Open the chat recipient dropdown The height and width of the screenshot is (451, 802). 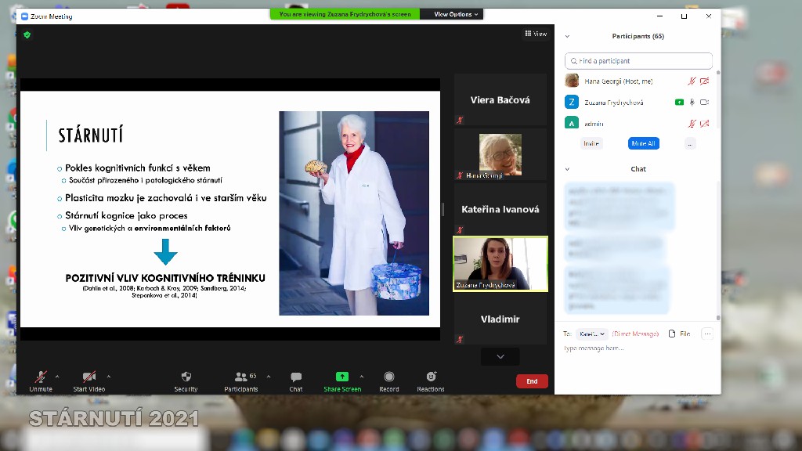click(593, 334)
